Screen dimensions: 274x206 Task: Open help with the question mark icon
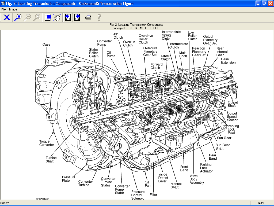pos(99,17)
